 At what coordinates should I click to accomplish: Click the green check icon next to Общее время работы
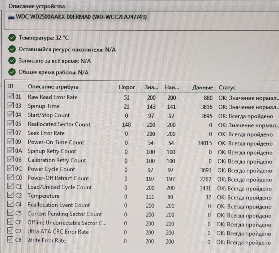click(12, 72)
